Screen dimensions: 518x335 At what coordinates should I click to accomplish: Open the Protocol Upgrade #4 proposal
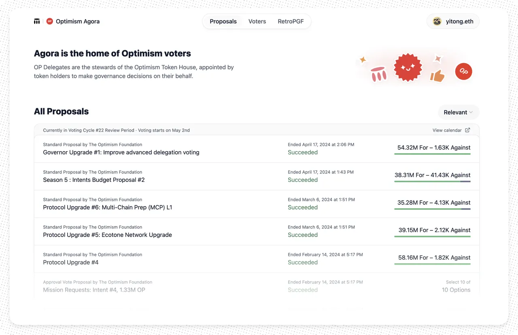[71, 262]
